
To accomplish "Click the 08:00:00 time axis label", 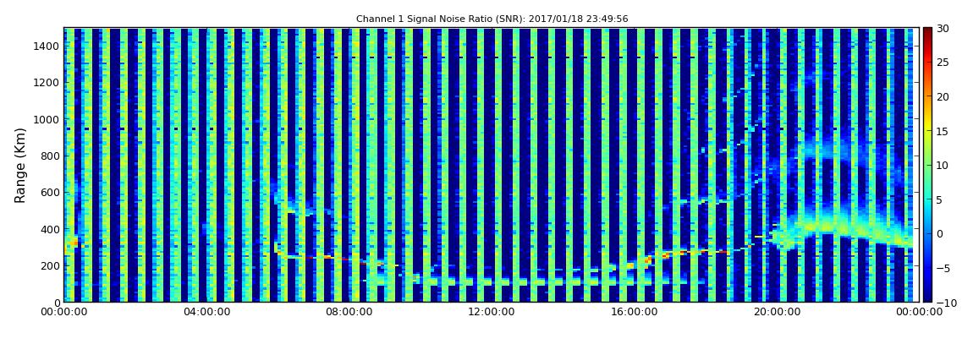I will point(349,313).
